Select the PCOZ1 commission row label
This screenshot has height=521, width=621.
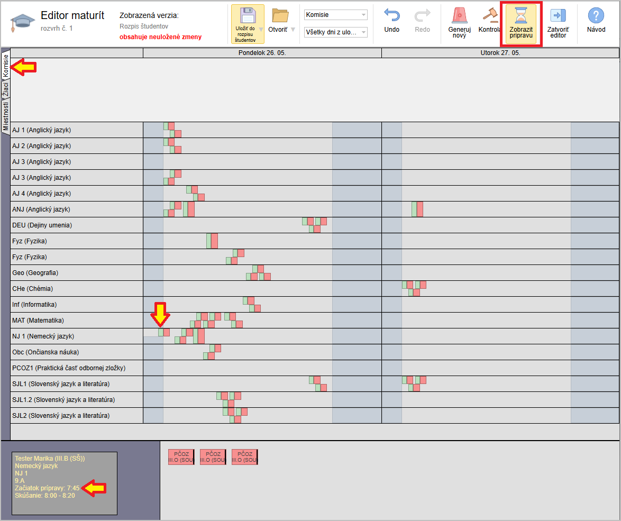(x=69, y=368)
